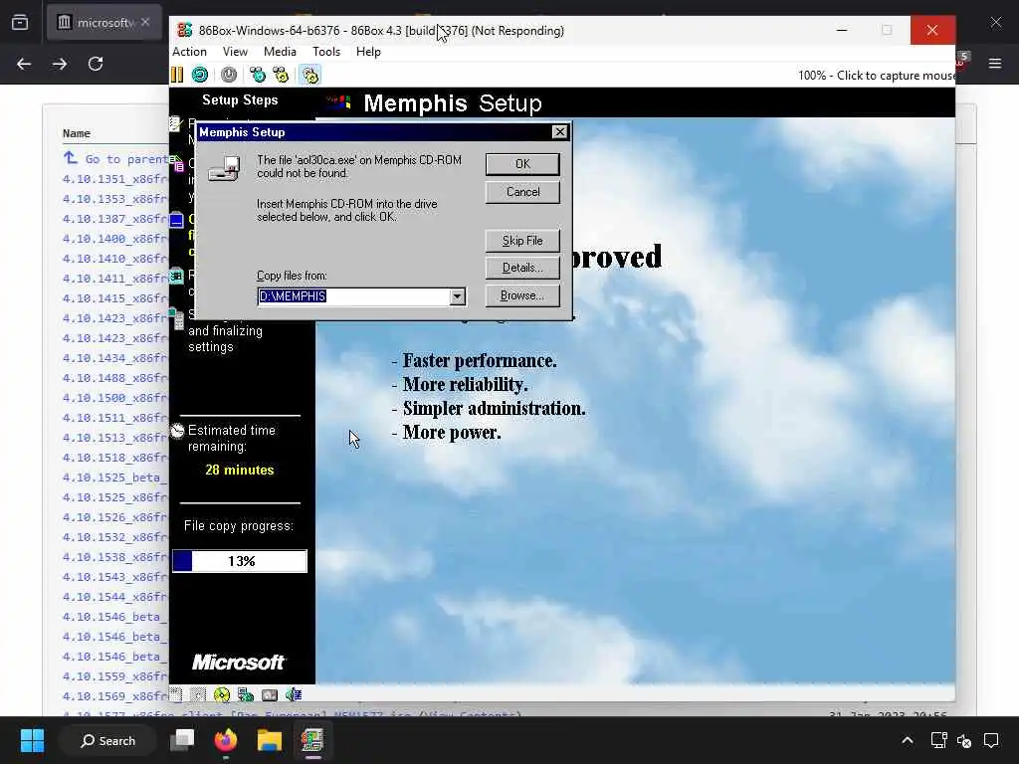The width and height of the screenshot is (1019, 764).
Task: Open the 4.10.1434_x86fr directory link
Action: 115,358
